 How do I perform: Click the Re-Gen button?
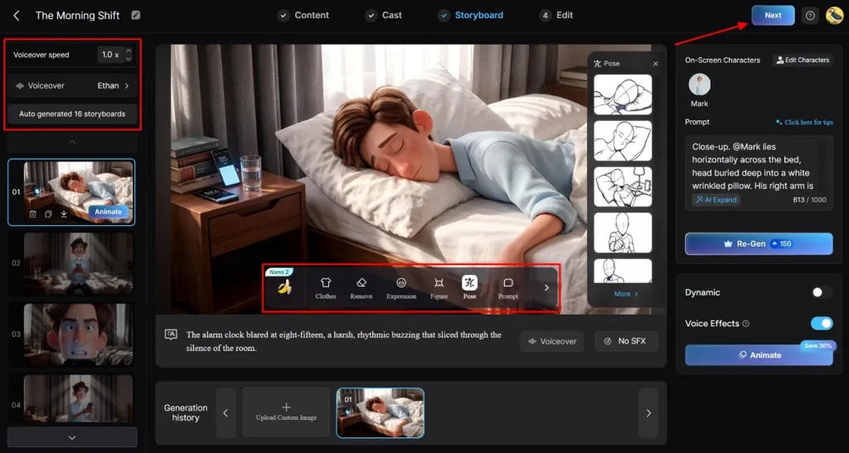pyautogui.click(x=758, y=243)
